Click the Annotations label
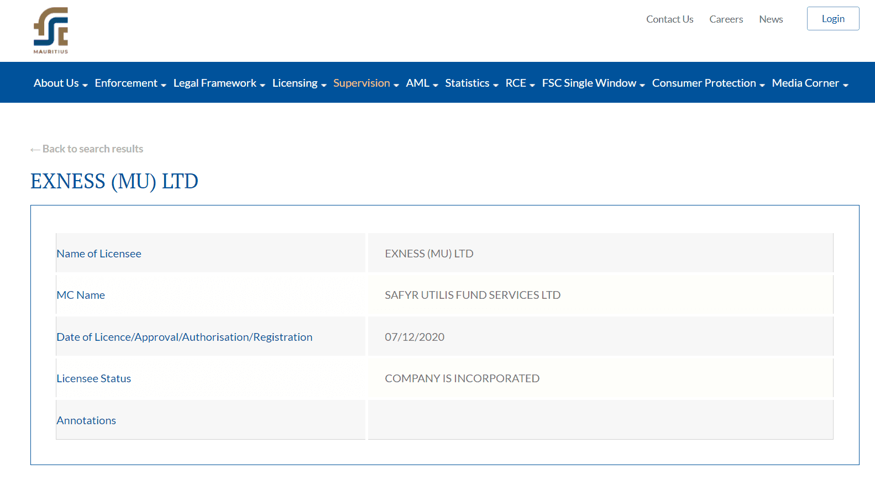875x480 pixels. pyautogui.click(x=86, y=420)
